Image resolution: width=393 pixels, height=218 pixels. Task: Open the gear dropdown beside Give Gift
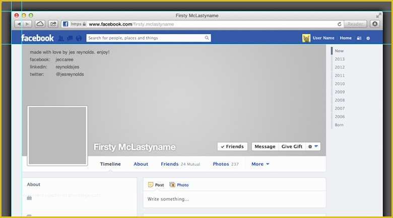pos(313,147)
